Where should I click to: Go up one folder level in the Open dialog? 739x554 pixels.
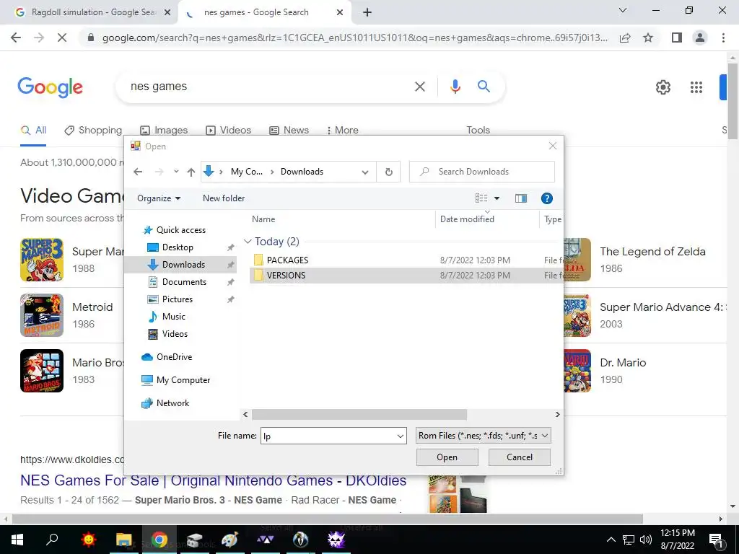(x=191, y=172)
